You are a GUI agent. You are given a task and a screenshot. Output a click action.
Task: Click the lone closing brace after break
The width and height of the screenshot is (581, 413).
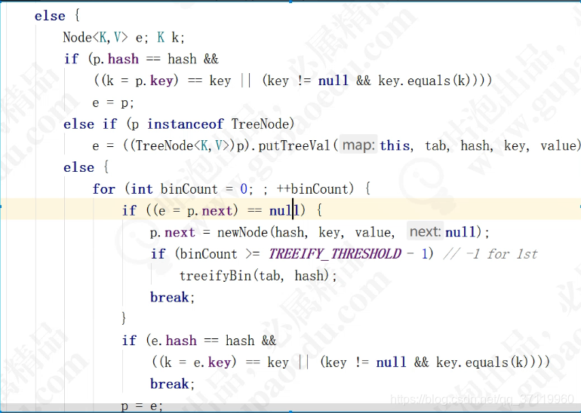coord(124,319)
